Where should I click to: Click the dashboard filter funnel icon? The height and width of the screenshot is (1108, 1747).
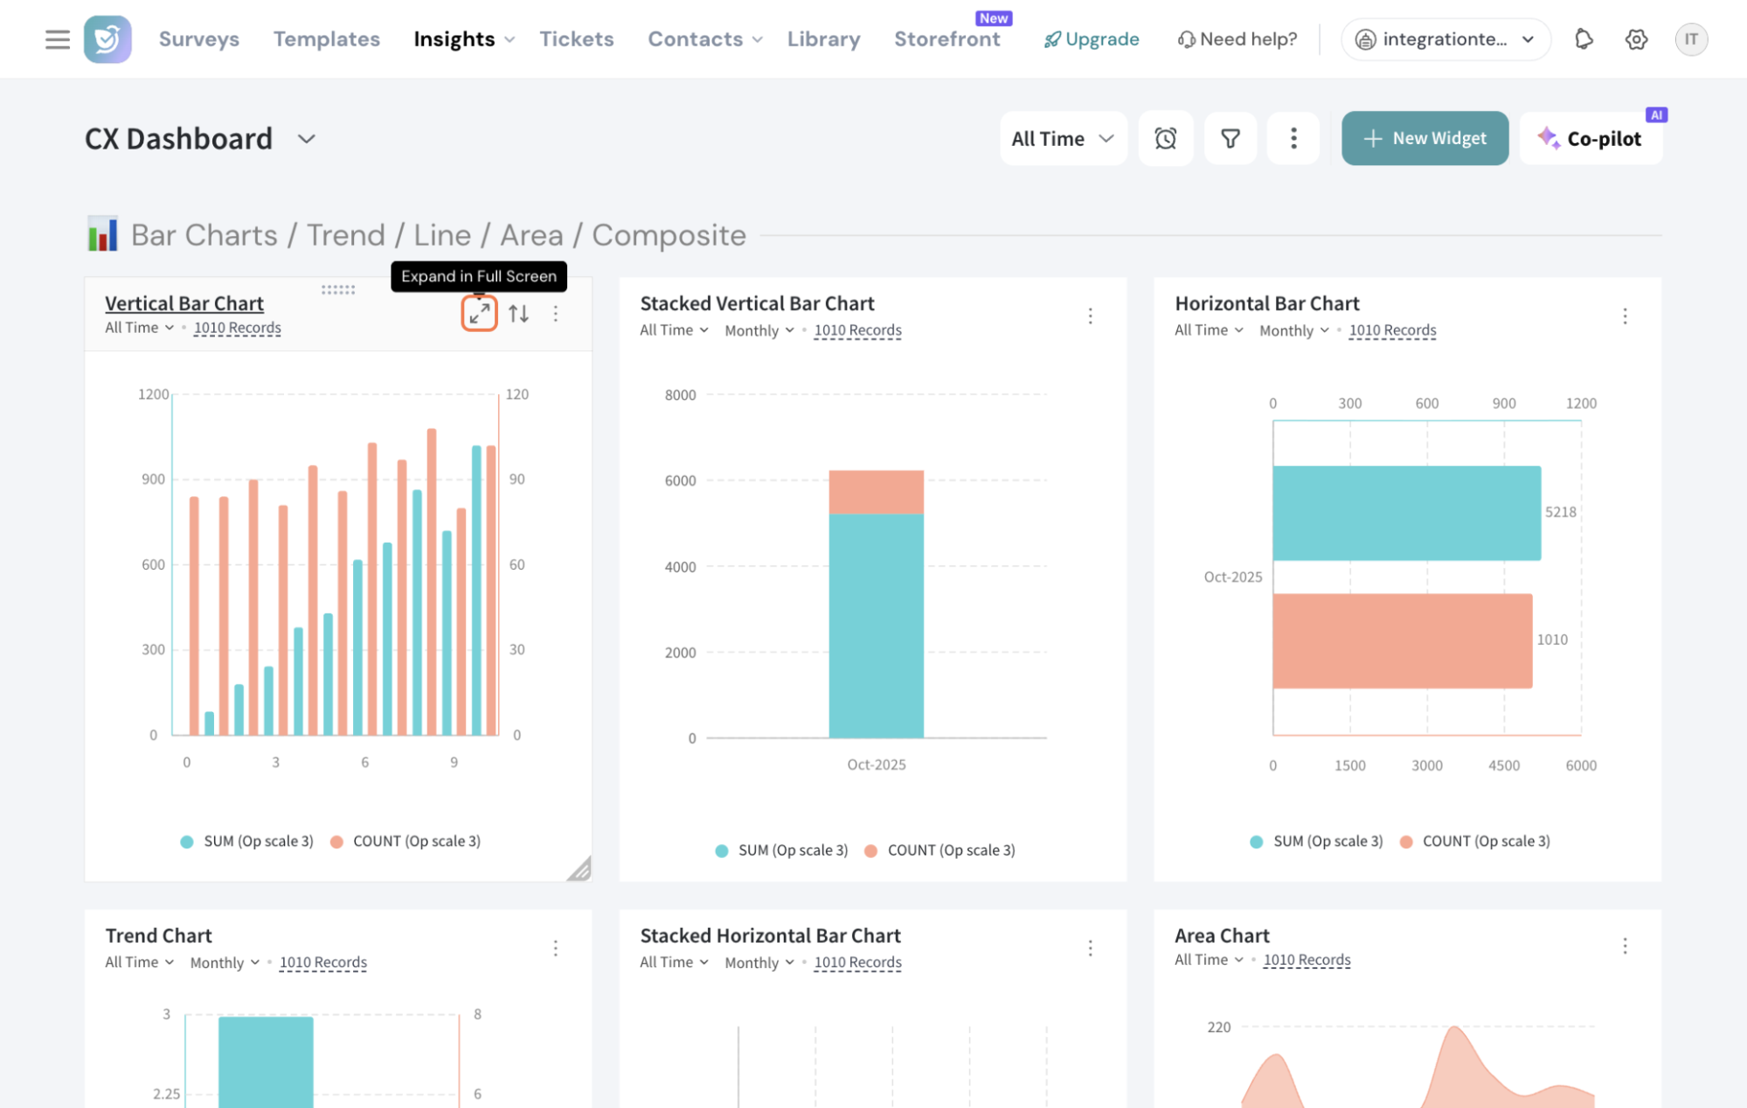pos(1230,138)
